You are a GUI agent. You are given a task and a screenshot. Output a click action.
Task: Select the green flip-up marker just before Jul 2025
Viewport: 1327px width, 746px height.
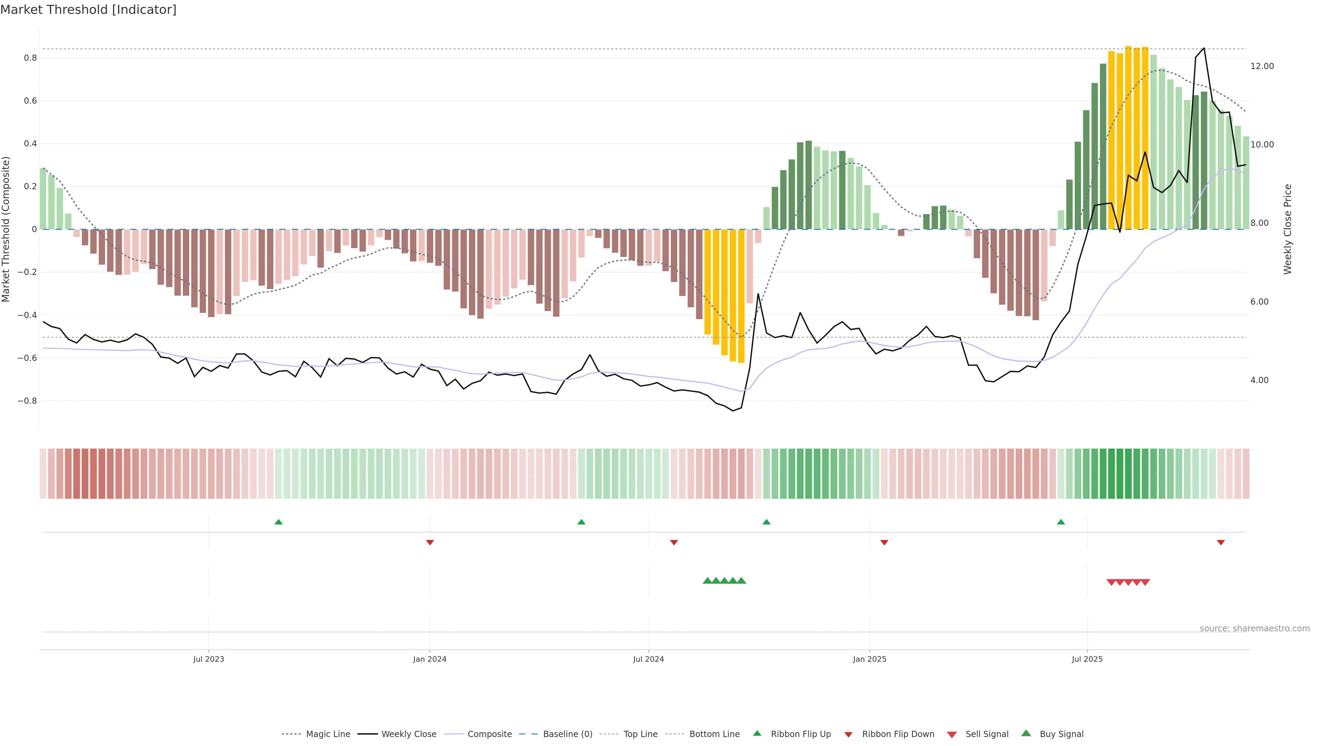(1061, 522)
